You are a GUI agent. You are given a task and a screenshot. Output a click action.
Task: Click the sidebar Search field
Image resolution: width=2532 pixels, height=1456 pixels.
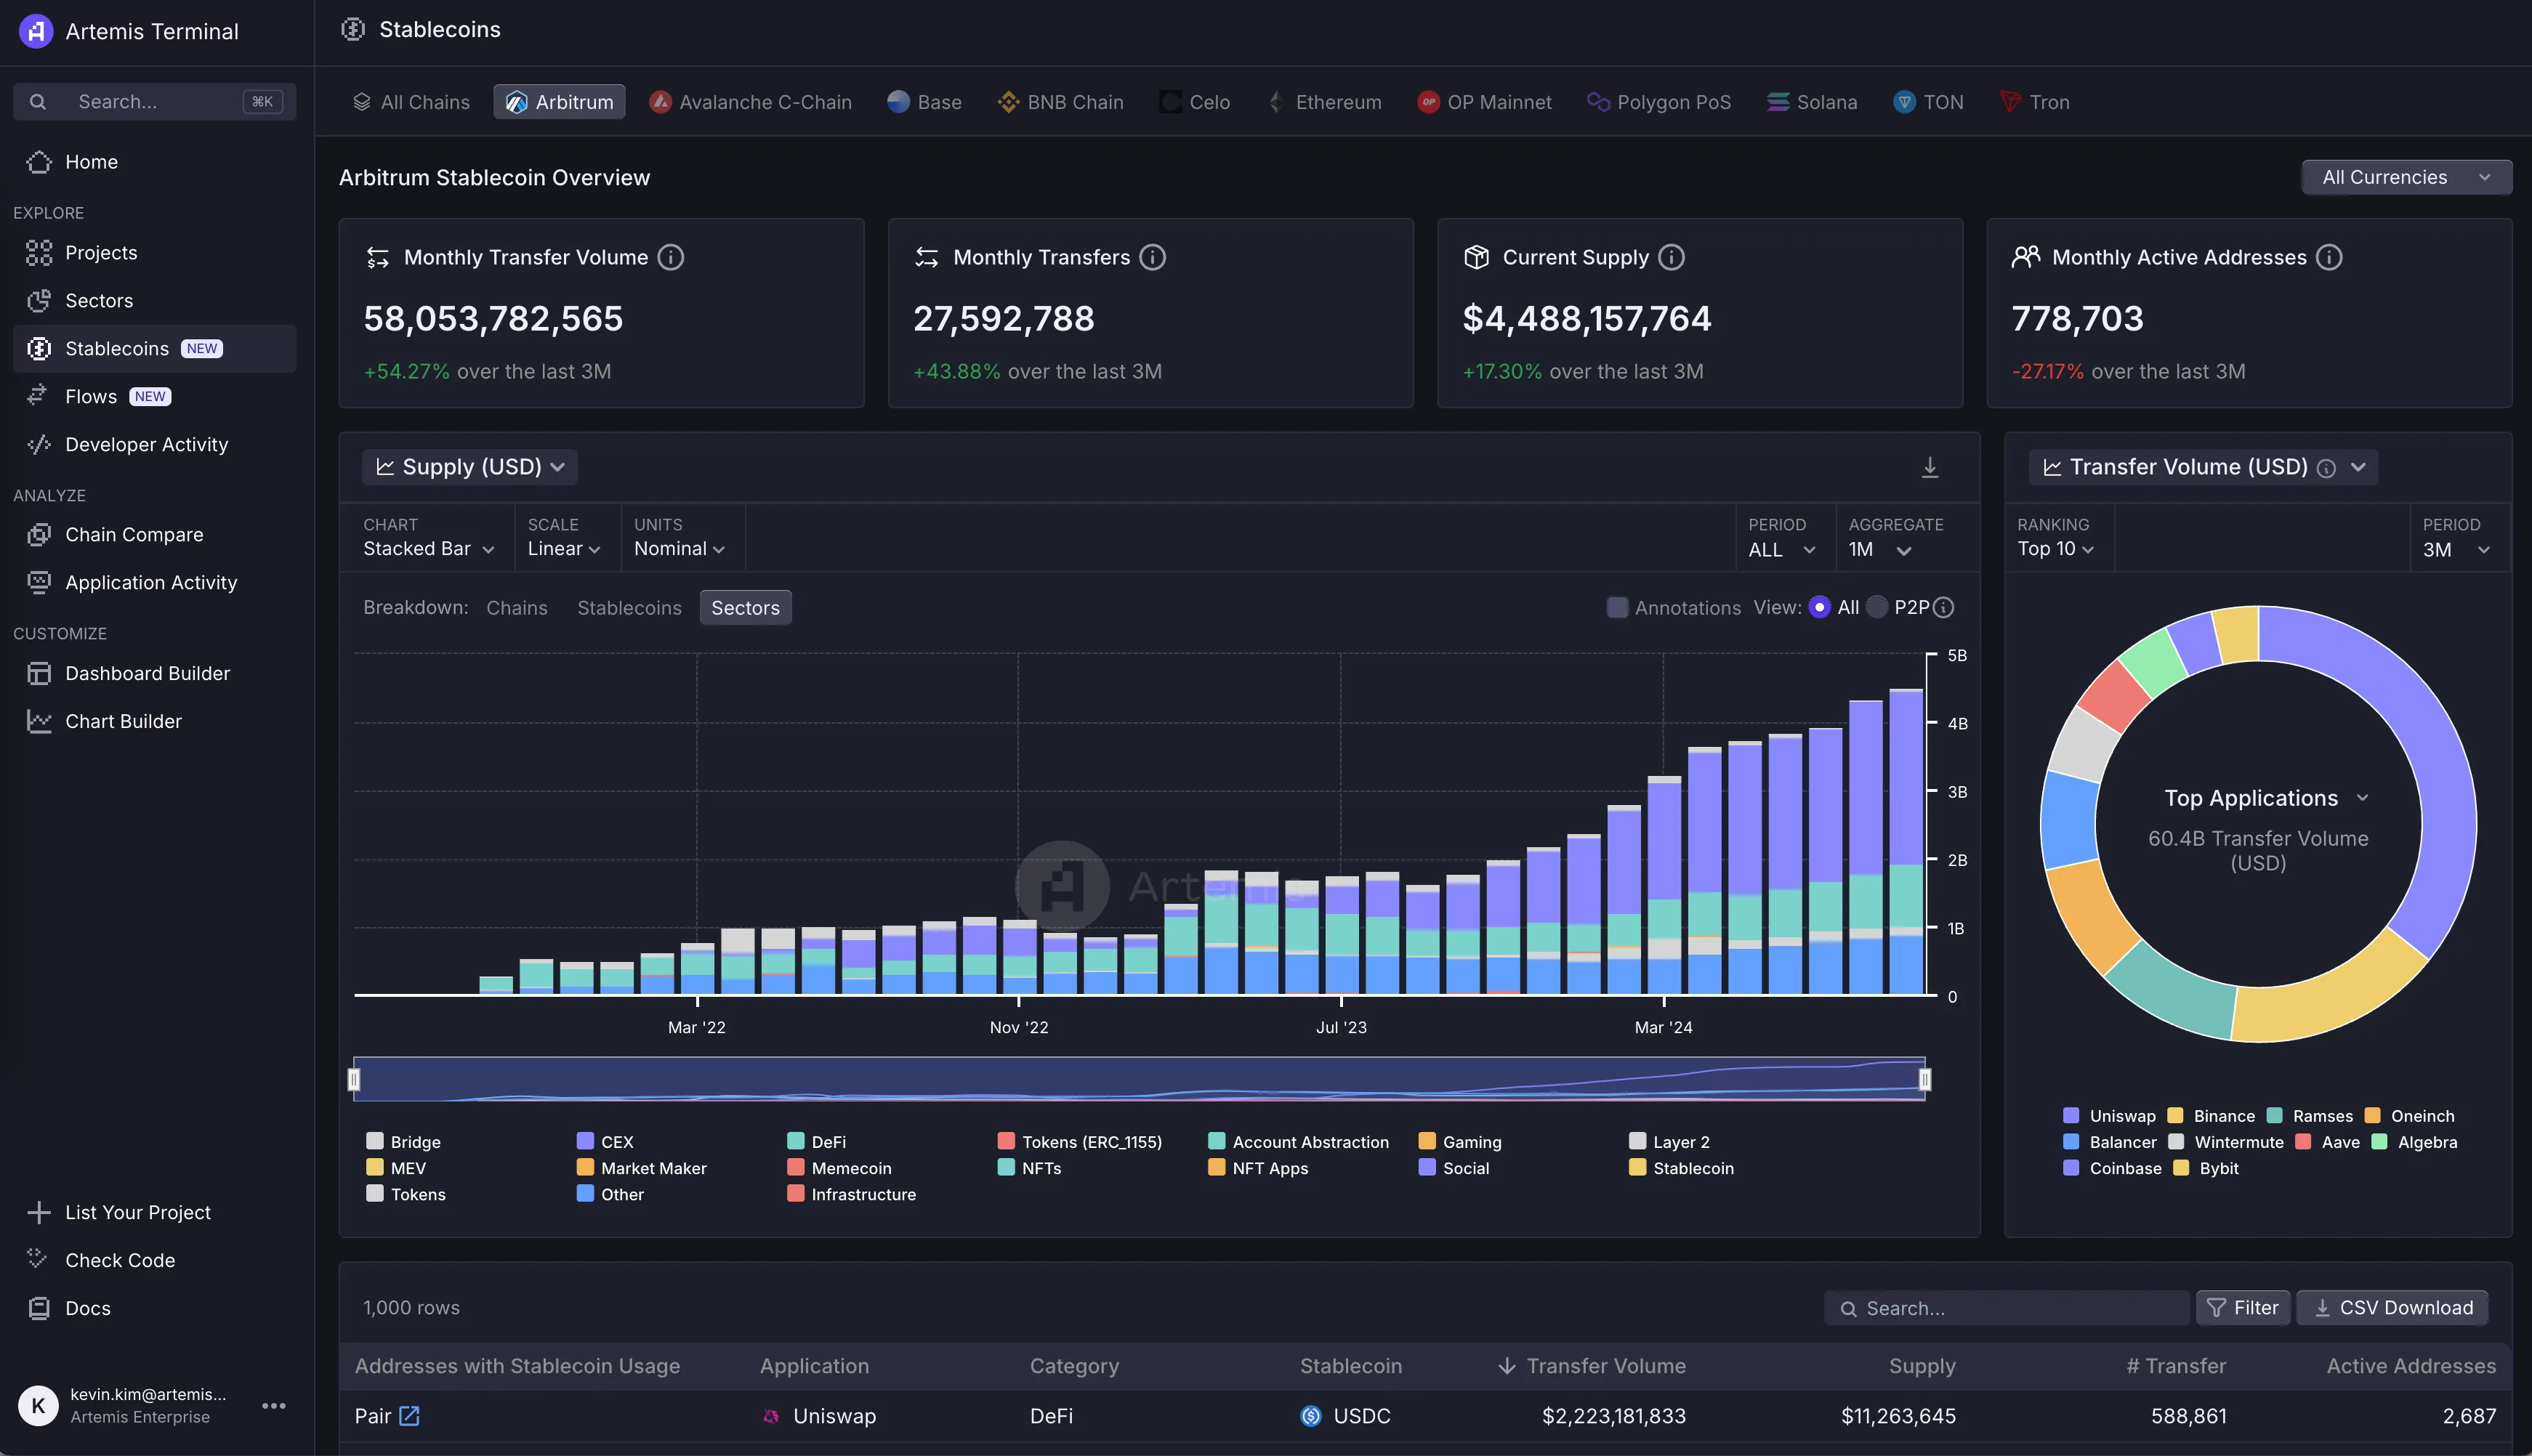tap(155, 102)
